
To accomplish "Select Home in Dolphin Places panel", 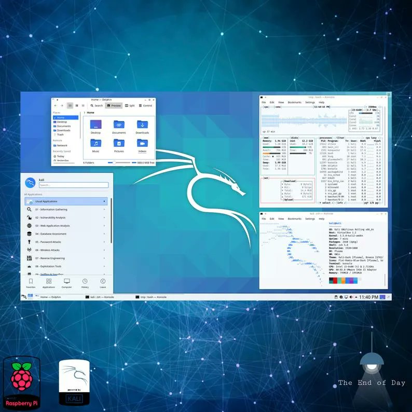I will 65,117.
